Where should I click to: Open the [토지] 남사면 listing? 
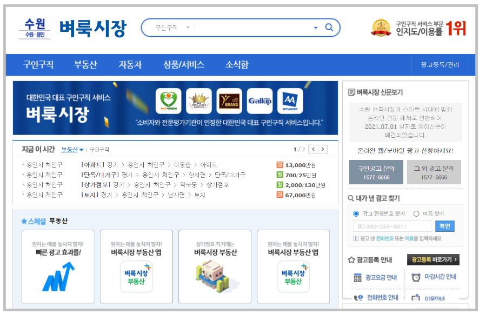(143, 195)
